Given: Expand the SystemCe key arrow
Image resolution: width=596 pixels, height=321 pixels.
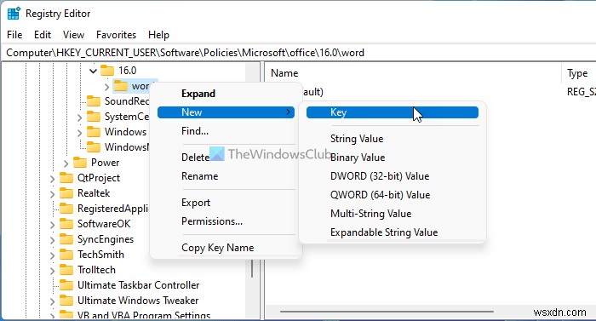Looking at the screenshot, I should pos(79,118).
